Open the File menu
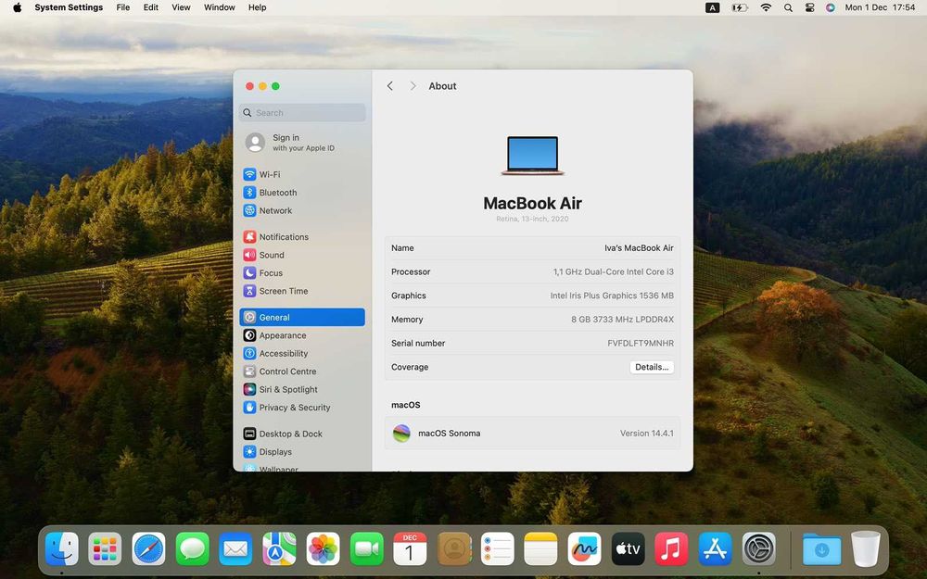927x579 pixels. [x=123, y=7]
